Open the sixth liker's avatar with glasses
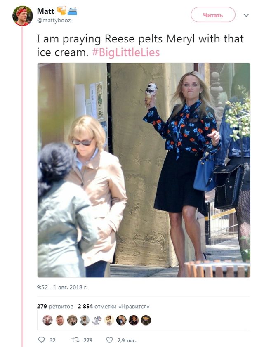The height and width of the screenshot is (347, 264). (x=109, y=320)
